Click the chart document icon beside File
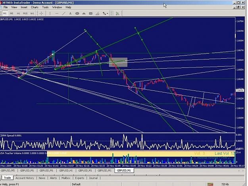Viewport: 248px width, 186px height. (x=1, y=7)
